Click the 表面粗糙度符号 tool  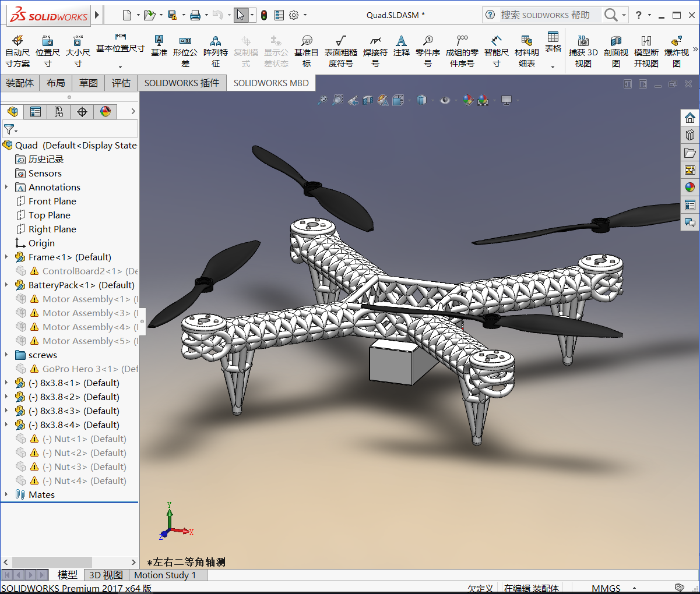341,51
